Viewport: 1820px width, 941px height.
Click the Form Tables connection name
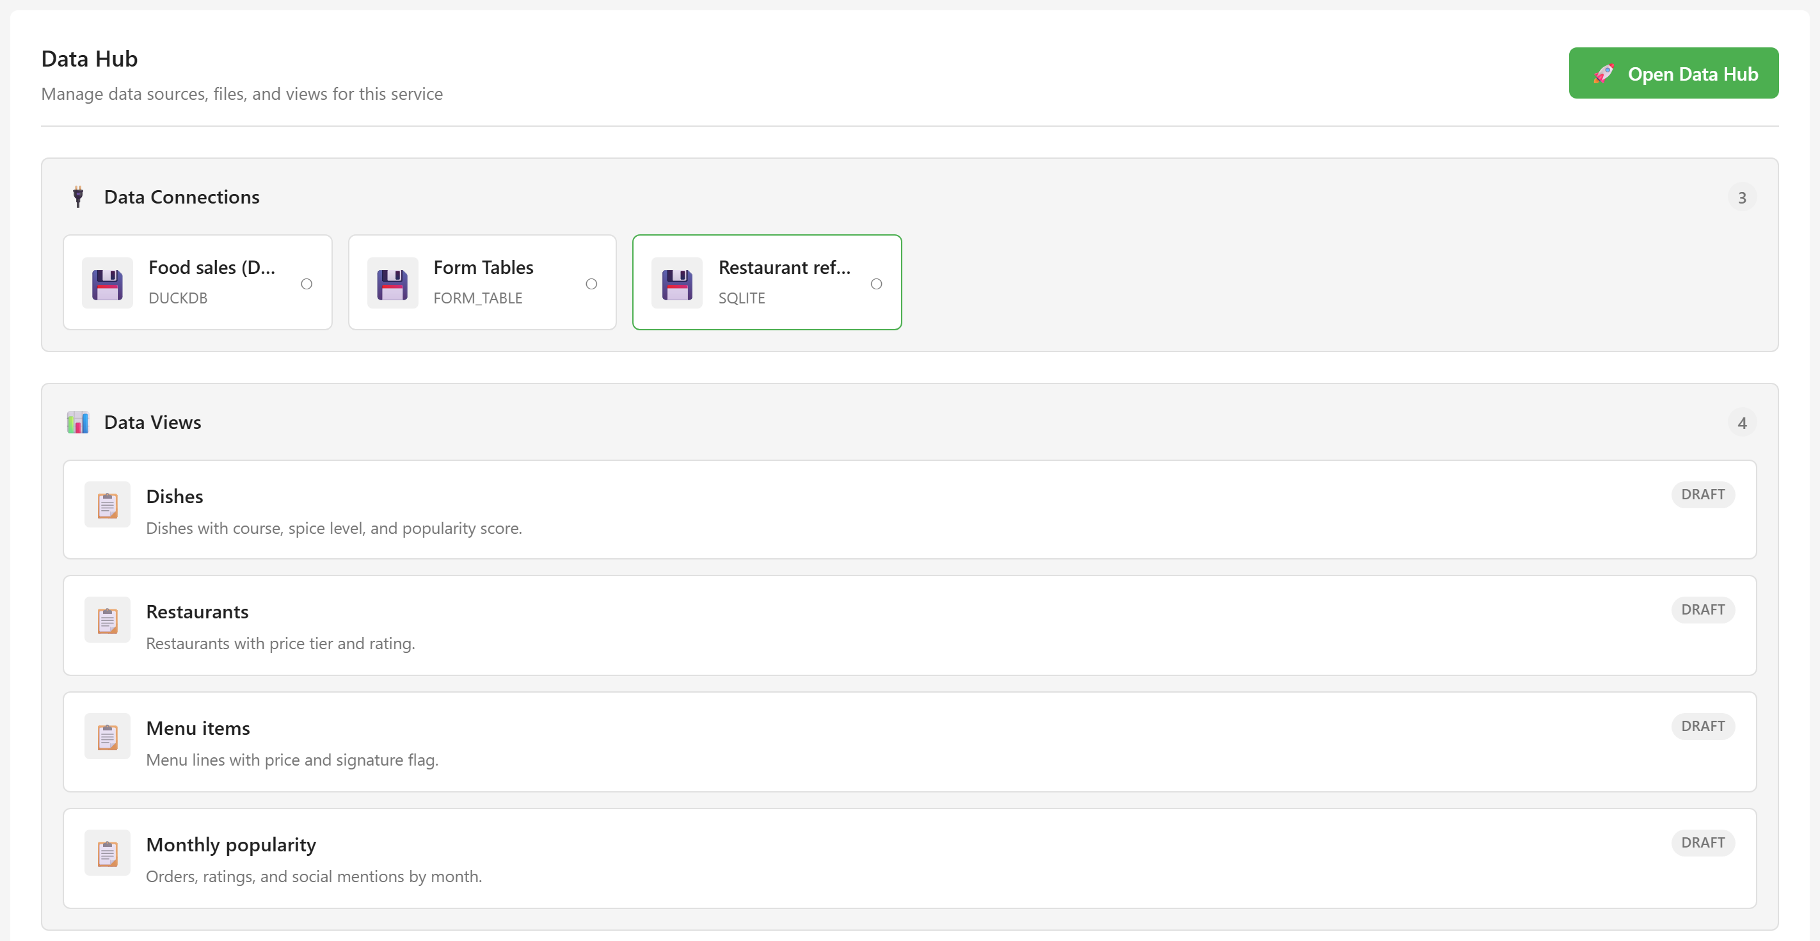click(483, 268)
